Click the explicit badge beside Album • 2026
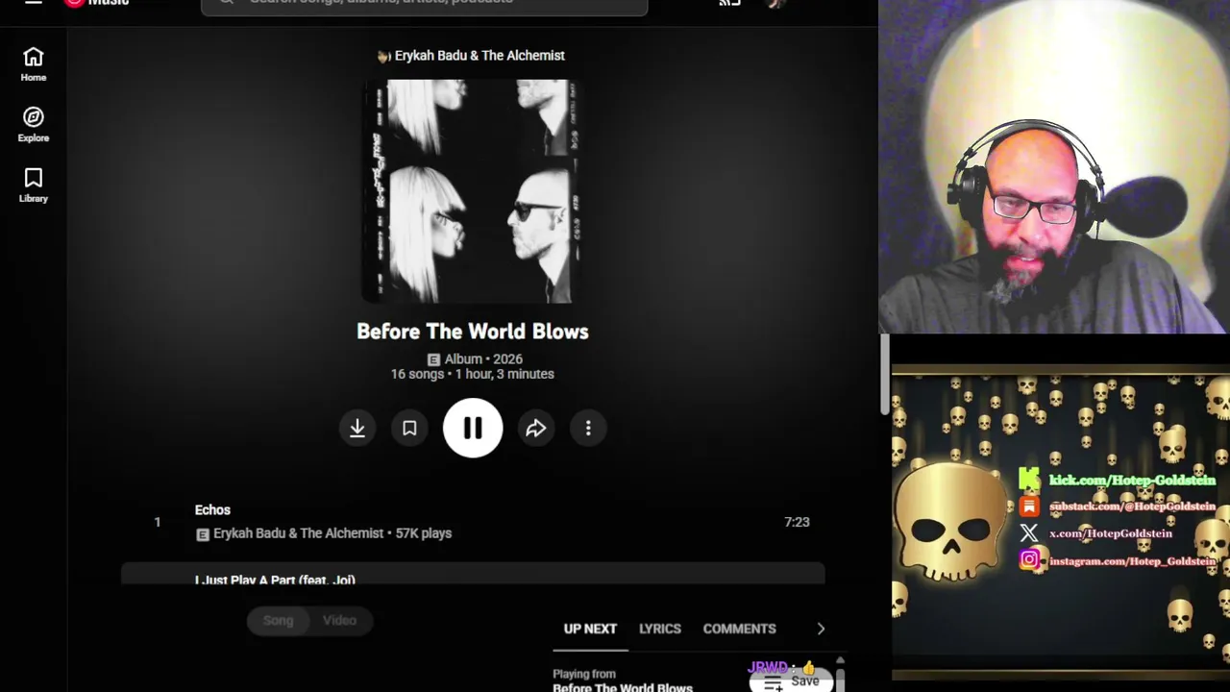 pos(433,359)
